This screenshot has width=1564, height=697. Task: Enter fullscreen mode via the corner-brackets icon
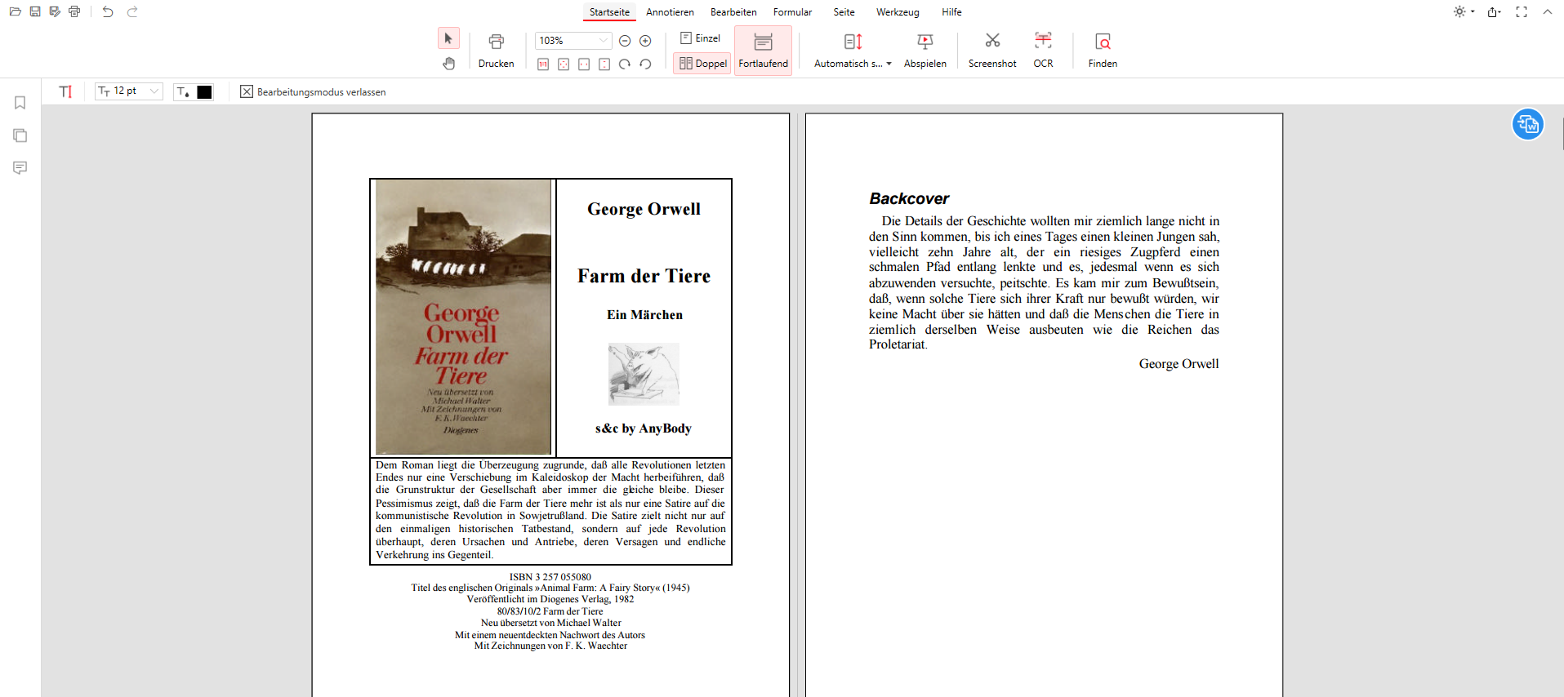click(1522, 12)
